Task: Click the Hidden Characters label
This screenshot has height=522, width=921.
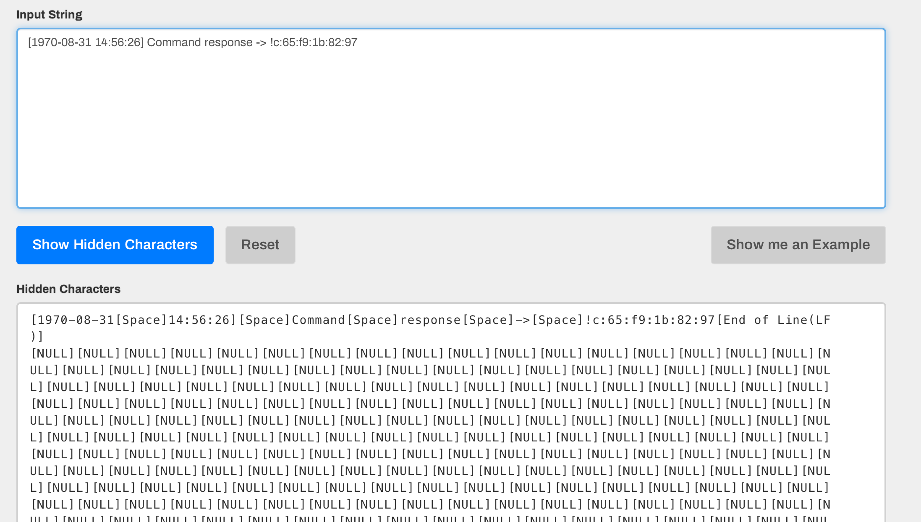Action: pyautogui.click(x=68, y=289)
